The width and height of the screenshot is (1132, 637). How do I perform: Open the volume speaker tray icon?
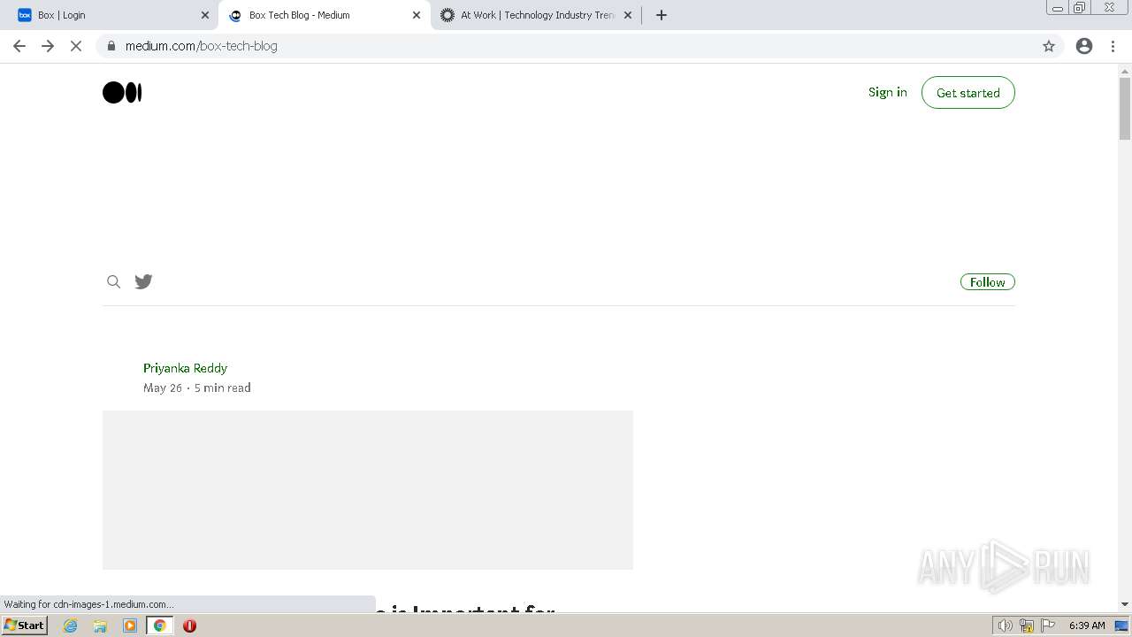[1005, 625]
